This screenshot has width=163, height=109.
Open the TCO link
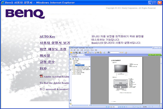[x=43, y=68]
